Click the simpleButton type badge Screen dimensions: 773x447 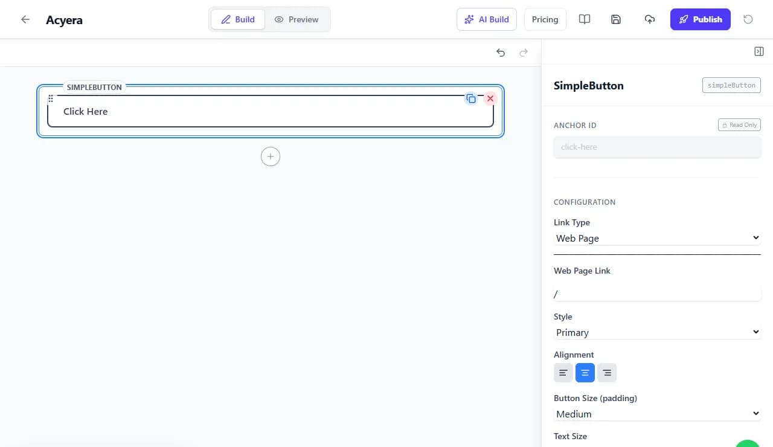point(731,85)
